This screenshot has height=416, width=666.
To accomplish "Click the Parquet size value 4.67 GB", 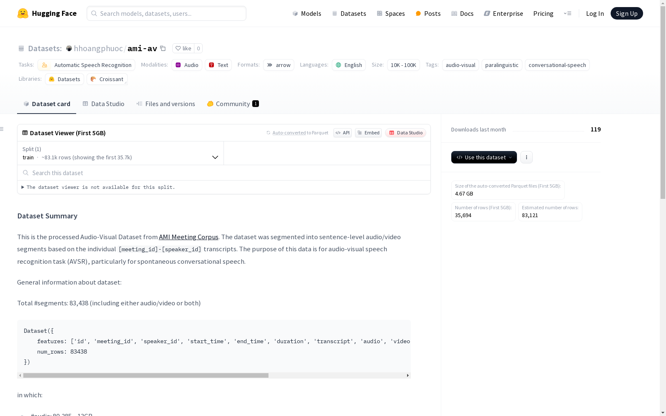I will click(464, 193).
